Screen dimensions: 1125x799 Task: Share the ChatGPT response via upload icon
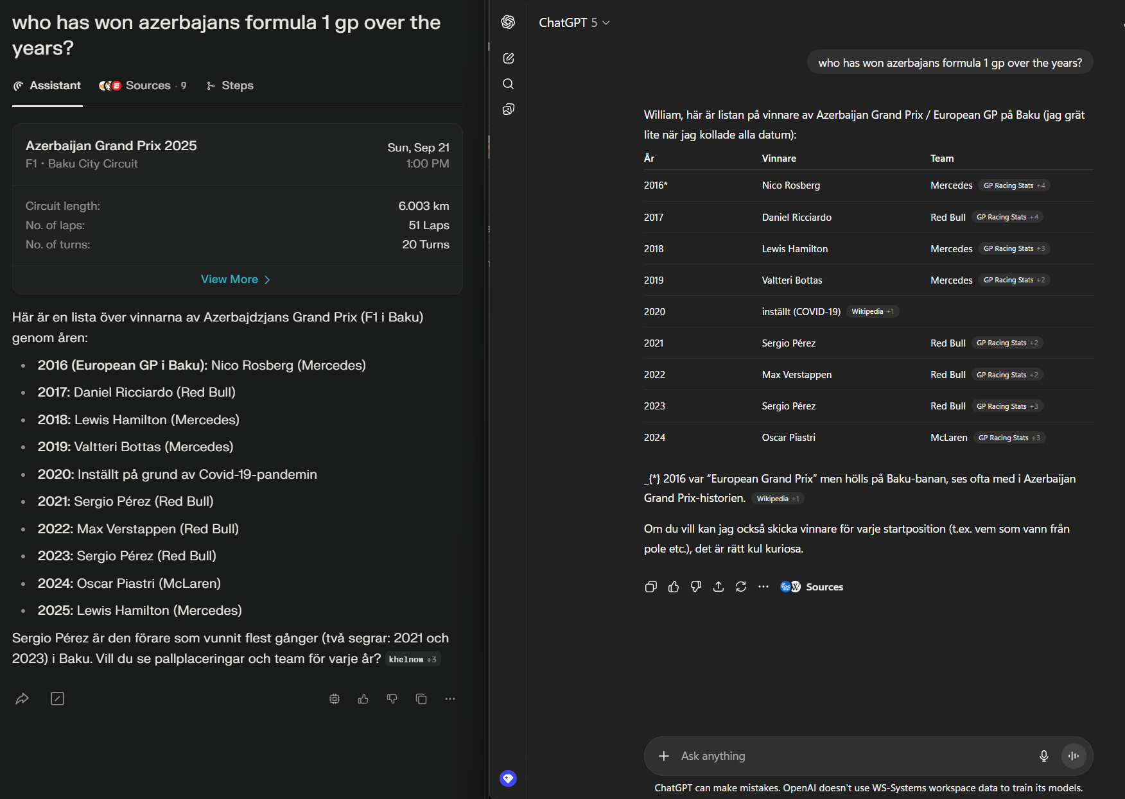pyautogui.click(x=719, y=587)
